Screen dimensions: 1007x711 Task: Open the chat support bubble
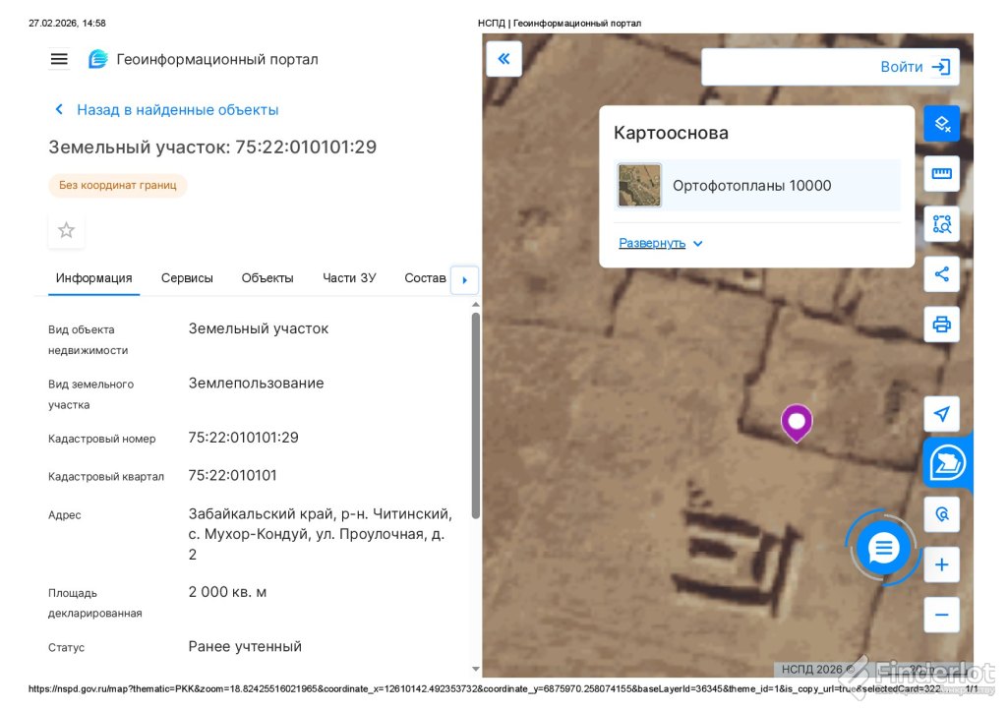[x=883, y=548]
